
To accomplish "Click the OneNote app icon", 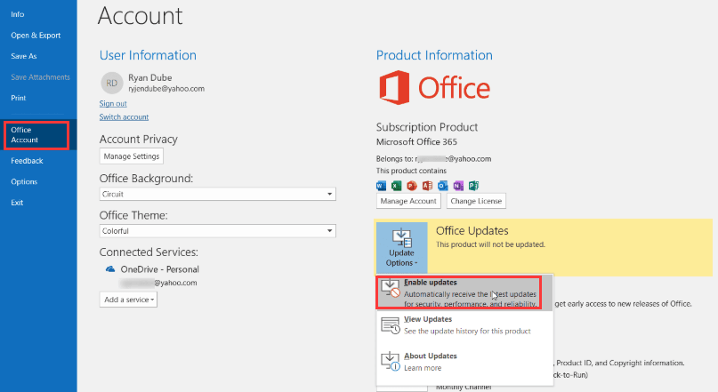I will coord(458,186).
